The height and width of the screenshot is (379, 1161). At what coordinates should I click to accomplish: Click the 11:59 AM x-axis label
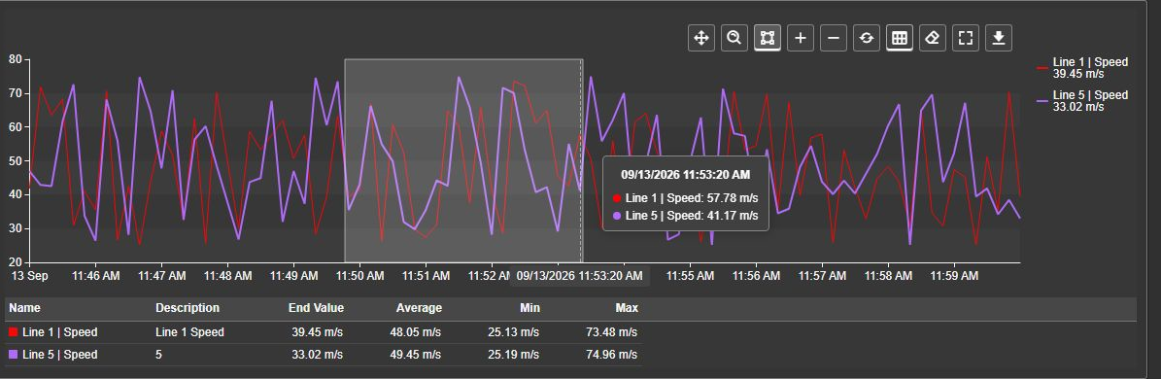tap(954, 276)
